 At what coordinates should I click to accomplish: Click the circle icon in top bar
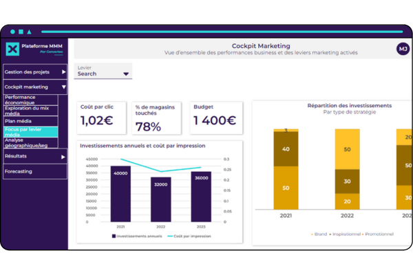click(x=12, y=32)
